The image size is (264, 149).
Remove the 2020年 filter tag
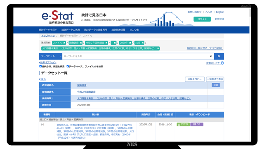130,43
